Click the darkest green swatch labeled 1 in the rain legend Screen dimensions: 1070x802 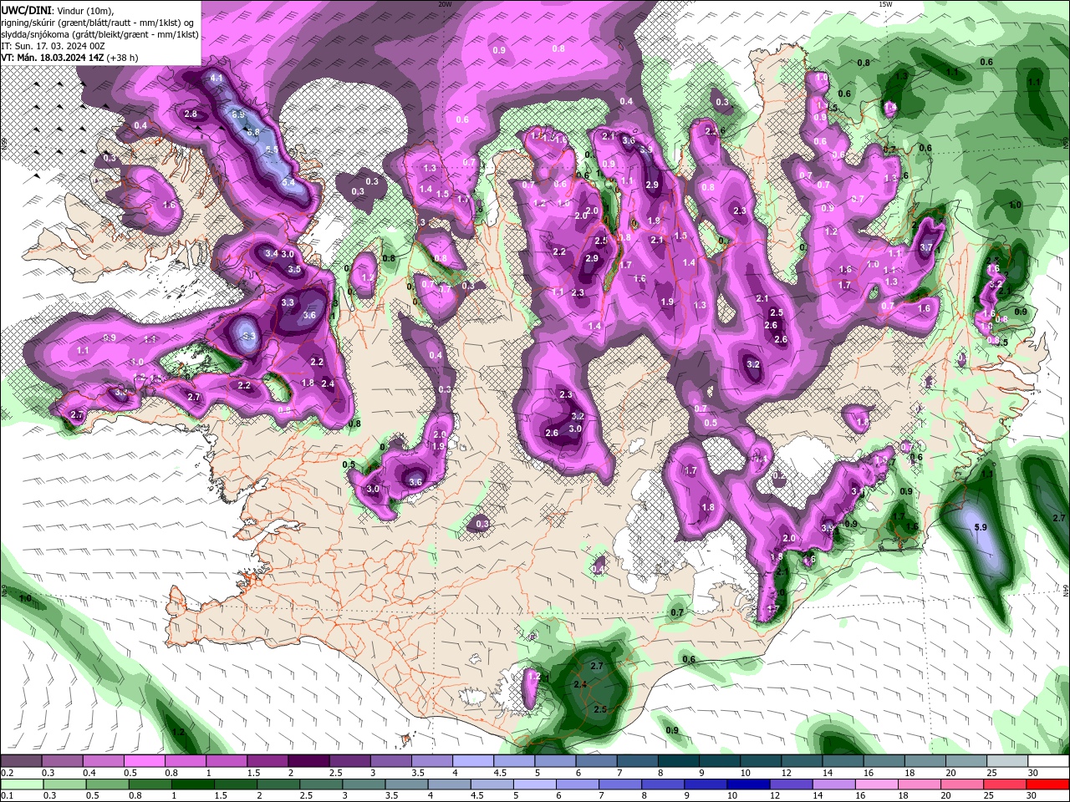pyautogui.click(x=192, y=784)
